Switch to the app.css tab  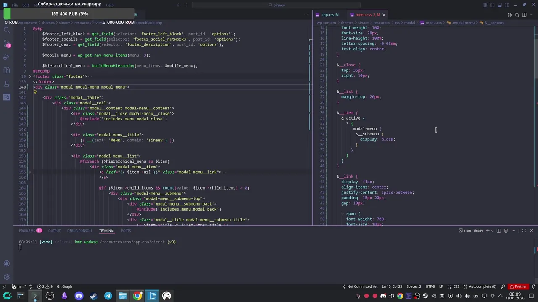tap(330, 15)
